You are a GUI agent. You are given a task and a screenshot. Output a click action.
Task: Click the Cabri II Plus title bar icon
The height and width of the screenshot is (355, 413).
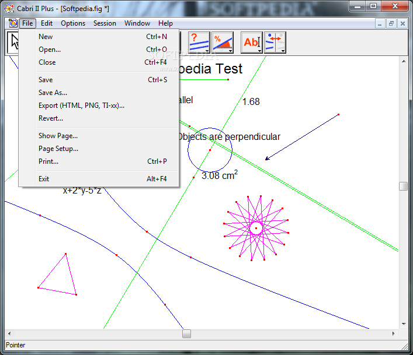pyautogui.click(x=9, y=8)
